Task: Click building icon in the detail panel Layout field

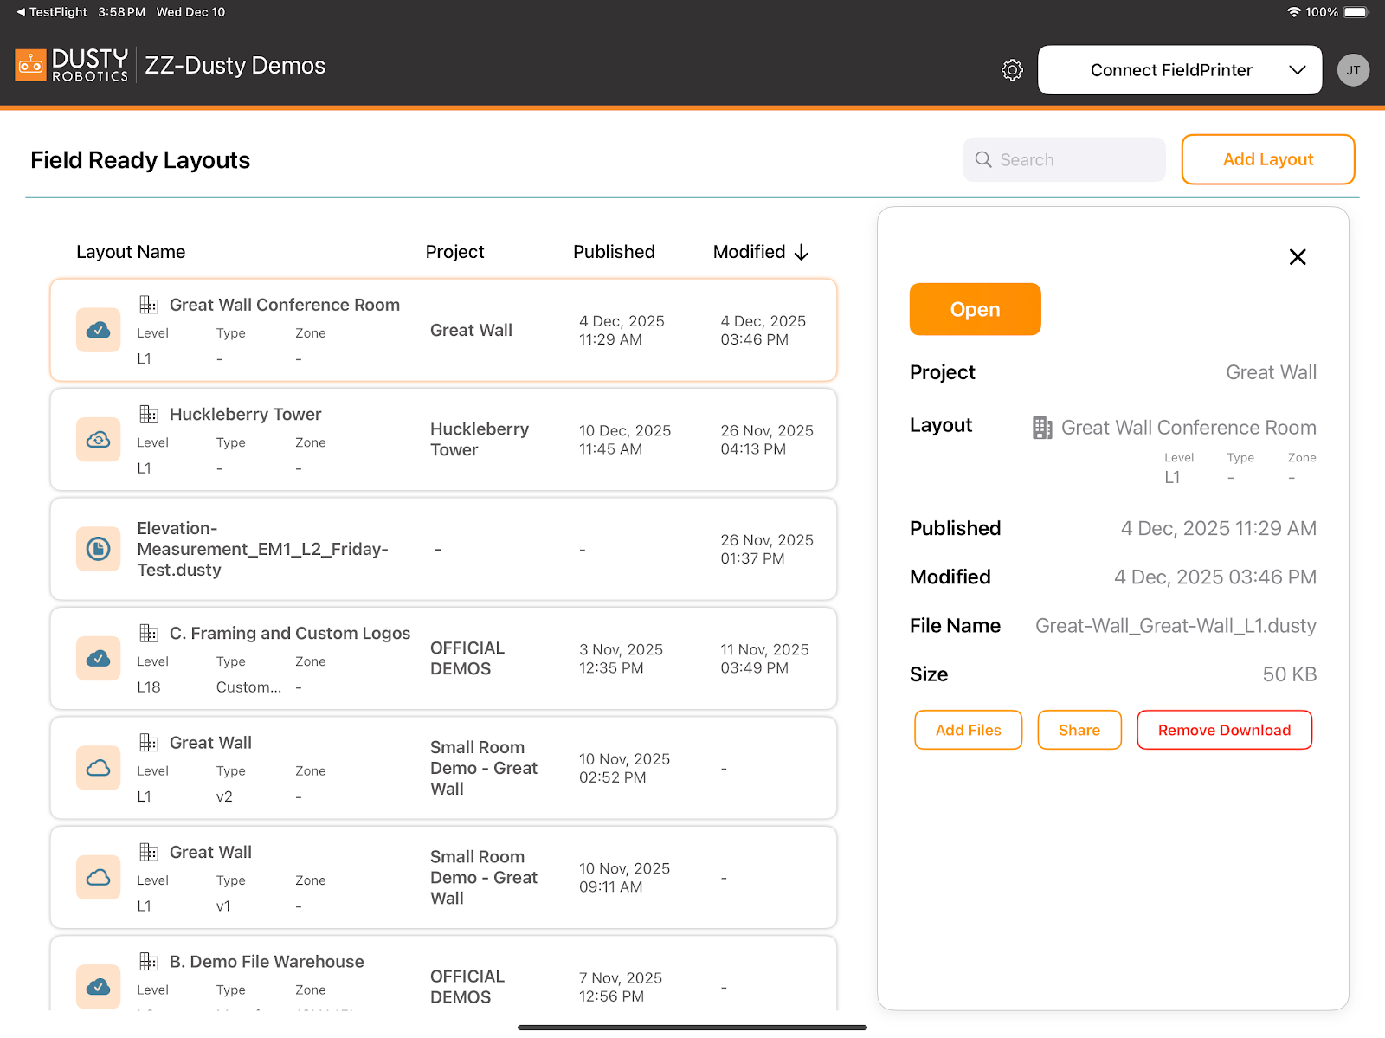Action: pyautogui.click(x=1042, y=428)
